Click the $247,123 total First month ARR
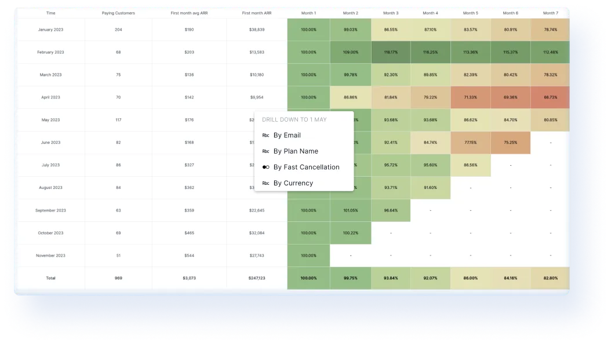Viewport: 611px width, 343px height. (x=256, y=278)
